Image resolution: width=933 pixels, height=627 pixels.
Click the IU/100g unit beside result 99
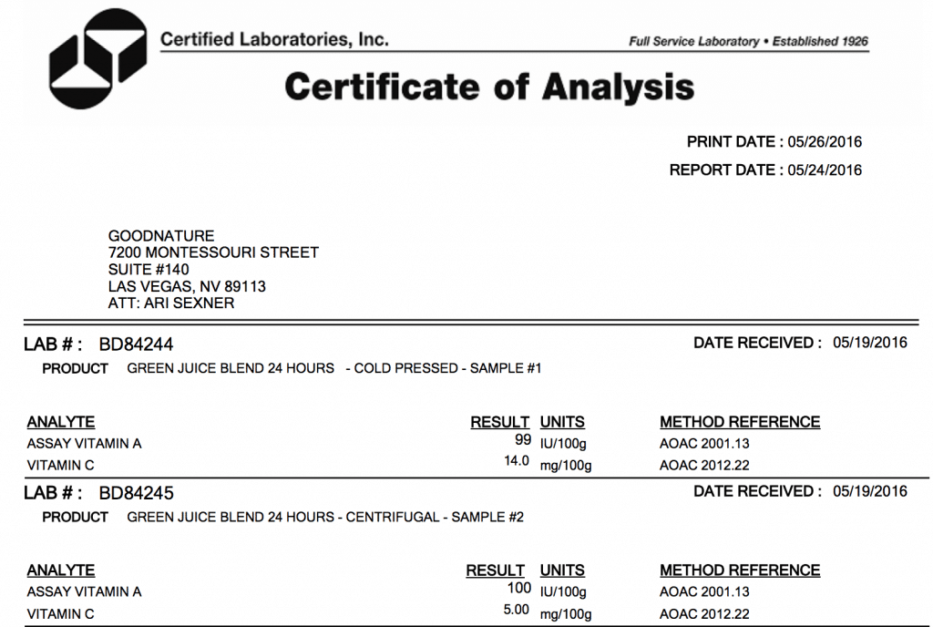click(563, 444)
